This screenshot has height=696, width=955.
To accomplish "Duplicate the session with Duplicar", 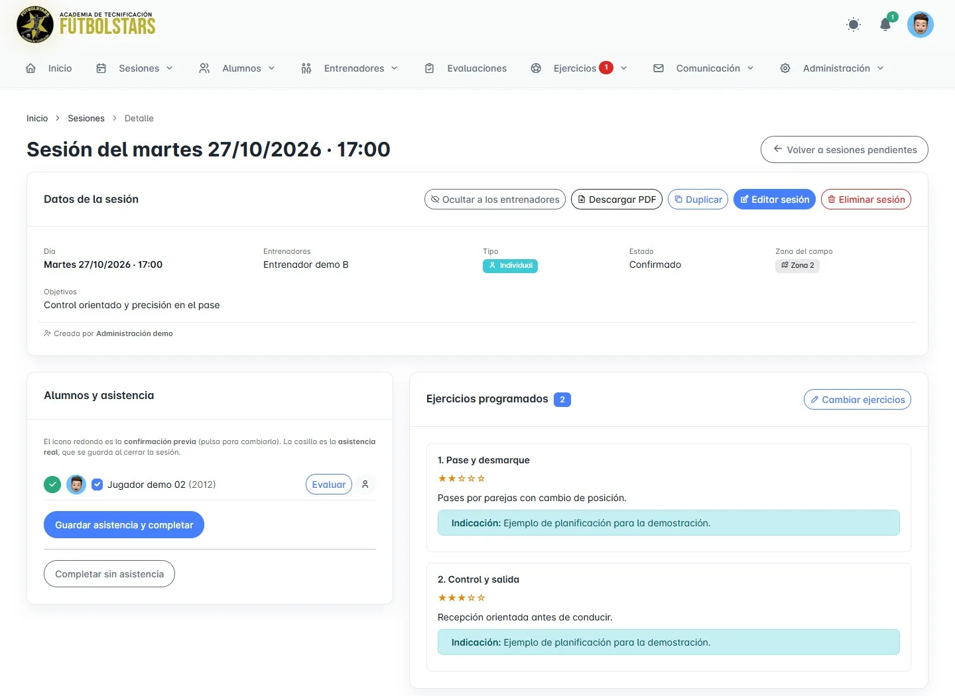I will coord(698,200).
